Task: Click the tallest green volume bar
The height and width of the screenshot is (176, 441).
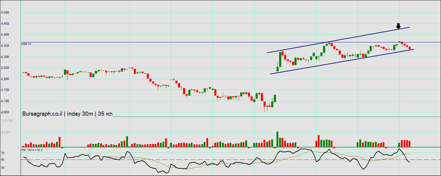Action: click(277, 139)
